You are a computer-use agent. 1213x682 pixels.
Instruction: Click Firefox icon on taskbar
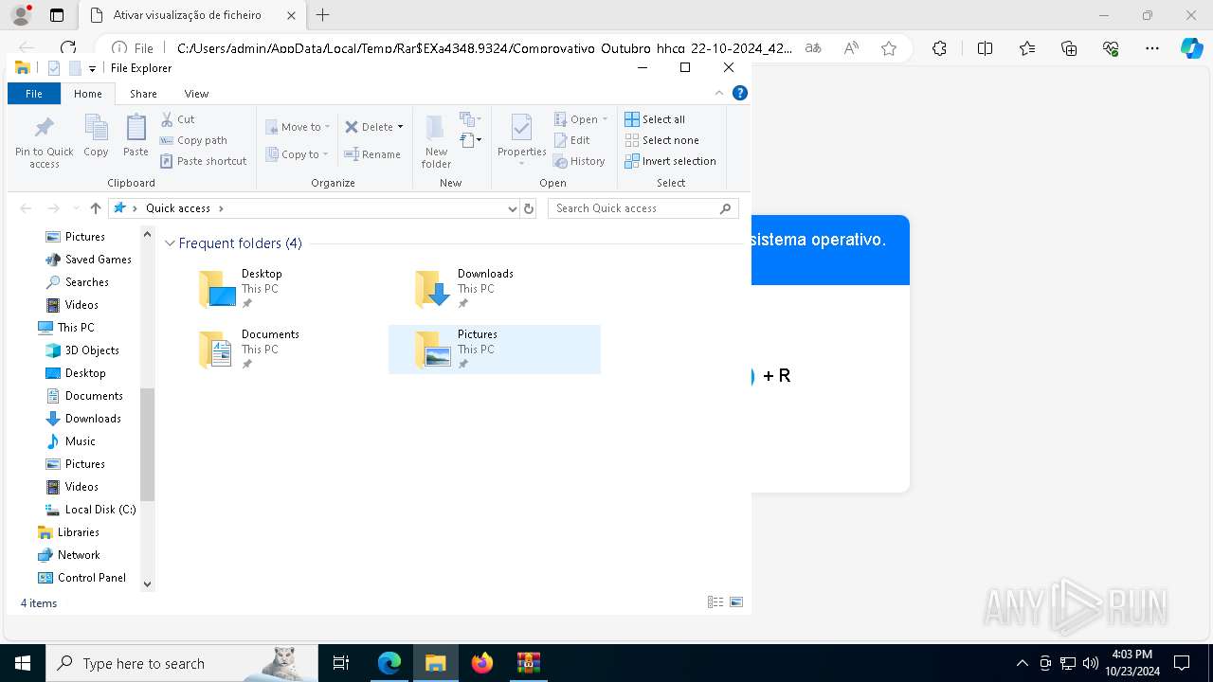(x=482, y=663)
